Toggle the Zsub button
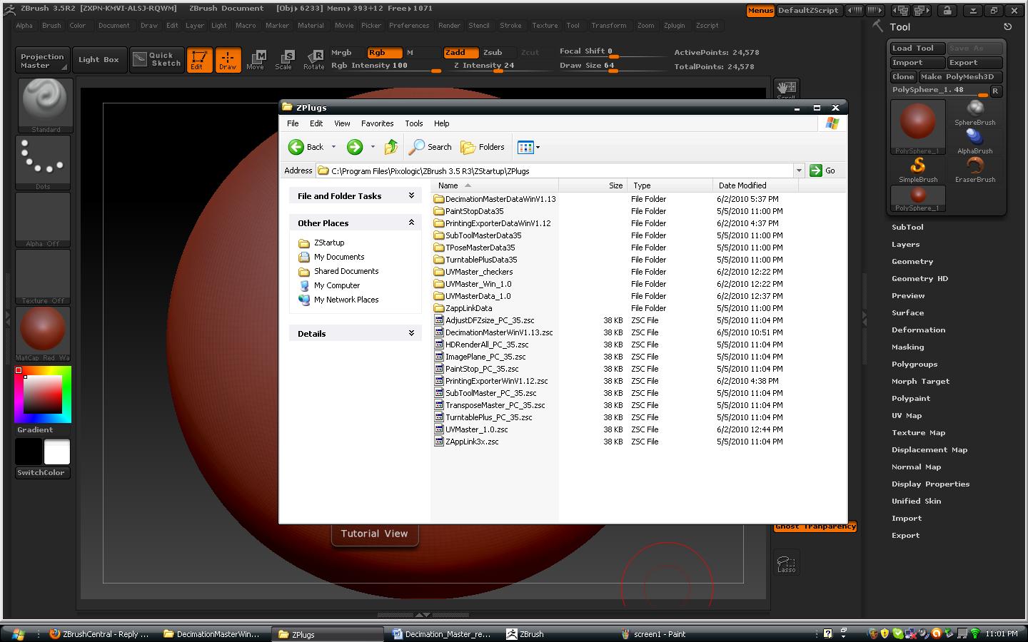The image size is (1028, 642). tap(498, 53)
